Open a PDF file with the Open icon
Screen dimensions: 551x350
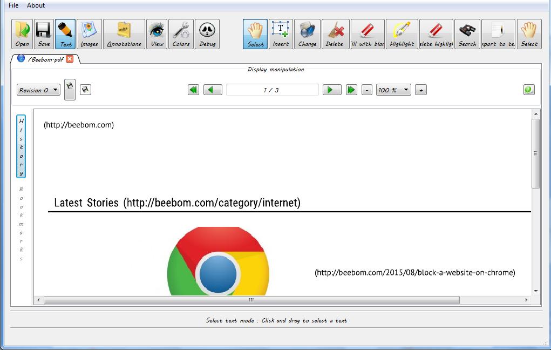21,33
